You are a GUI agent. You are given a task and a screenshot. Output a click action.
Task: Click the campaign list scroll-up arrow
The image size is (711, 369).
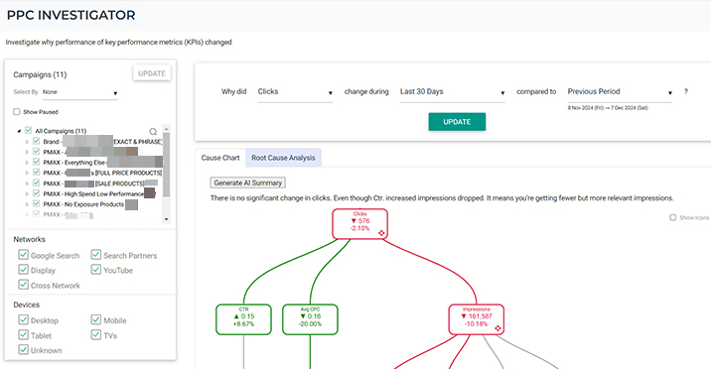click(166, 129)
